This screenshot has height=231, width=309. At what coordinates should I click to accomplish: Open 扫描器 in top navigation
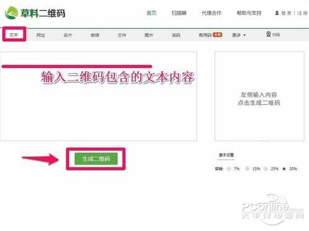click(x=179, y=13)
